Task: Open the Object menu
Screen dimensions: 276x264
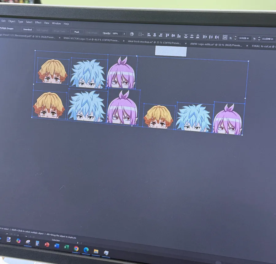Action: click(12, 21)
